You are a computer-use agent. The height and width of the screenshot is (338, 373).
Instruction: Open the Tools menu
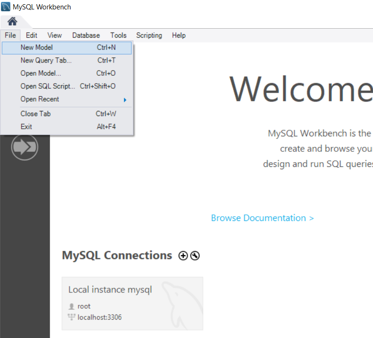118,35
